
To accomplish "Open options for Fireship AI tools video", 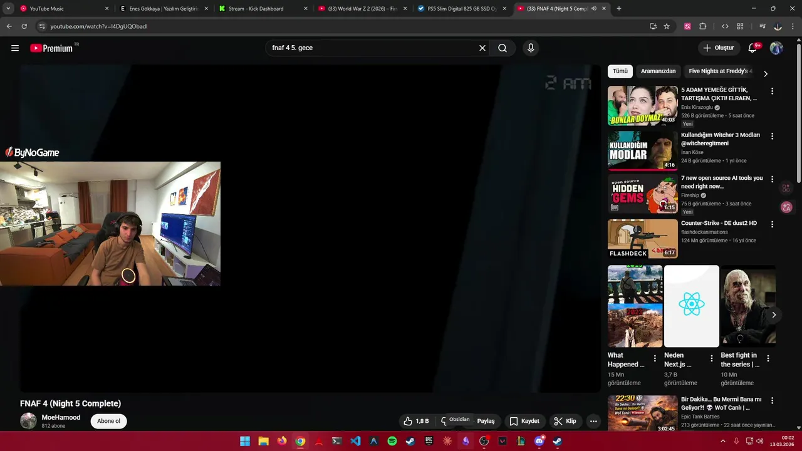I will 772,180.
